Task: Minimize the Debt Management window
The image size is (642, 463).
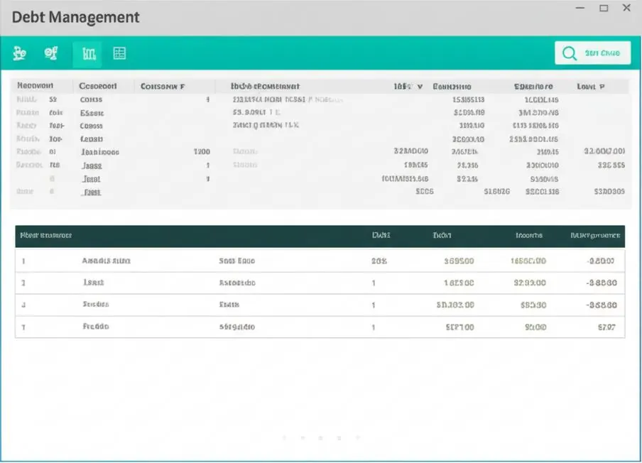Action: coord(580,9)
